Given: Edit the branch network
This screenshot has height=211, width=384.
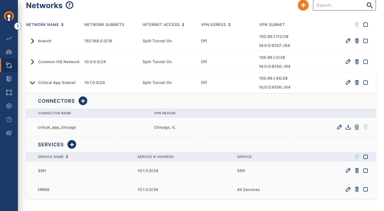Looking at the screenshot, I should (348, 41).
